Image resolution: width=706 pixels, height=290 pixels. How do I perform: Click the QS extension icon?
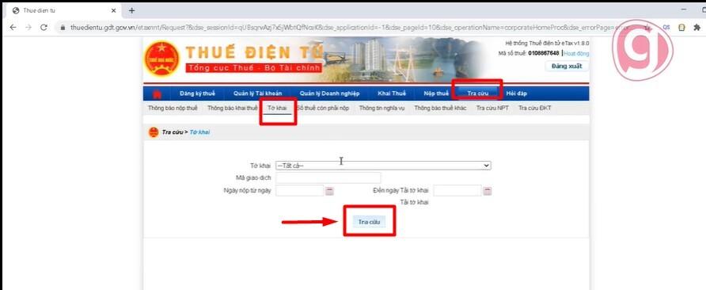[x=666, y=27]
